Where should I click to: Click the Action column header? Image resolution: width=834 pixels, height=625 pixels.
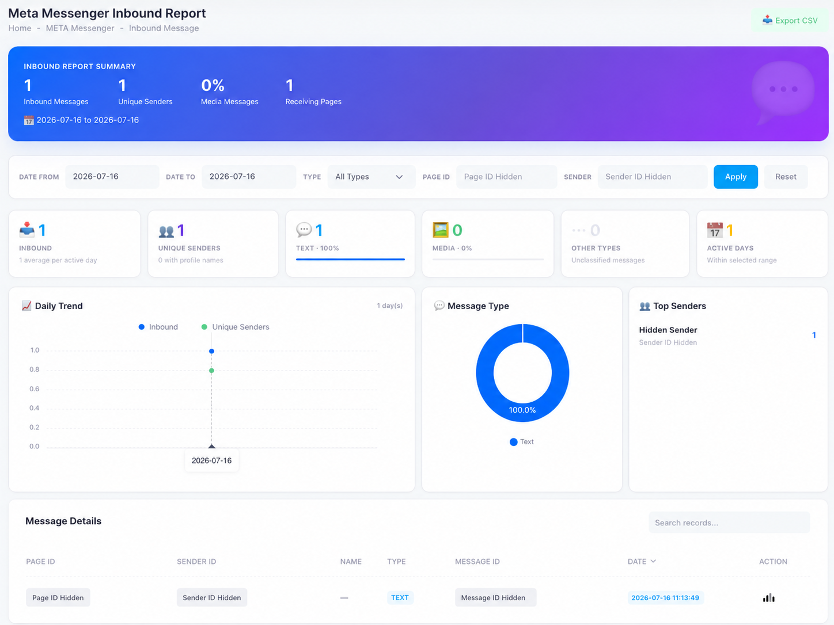pyautogui.click(x=773, y=562)
